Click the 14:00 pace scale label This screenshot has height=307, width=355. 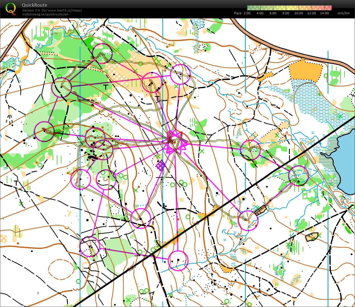coord(324,13)
